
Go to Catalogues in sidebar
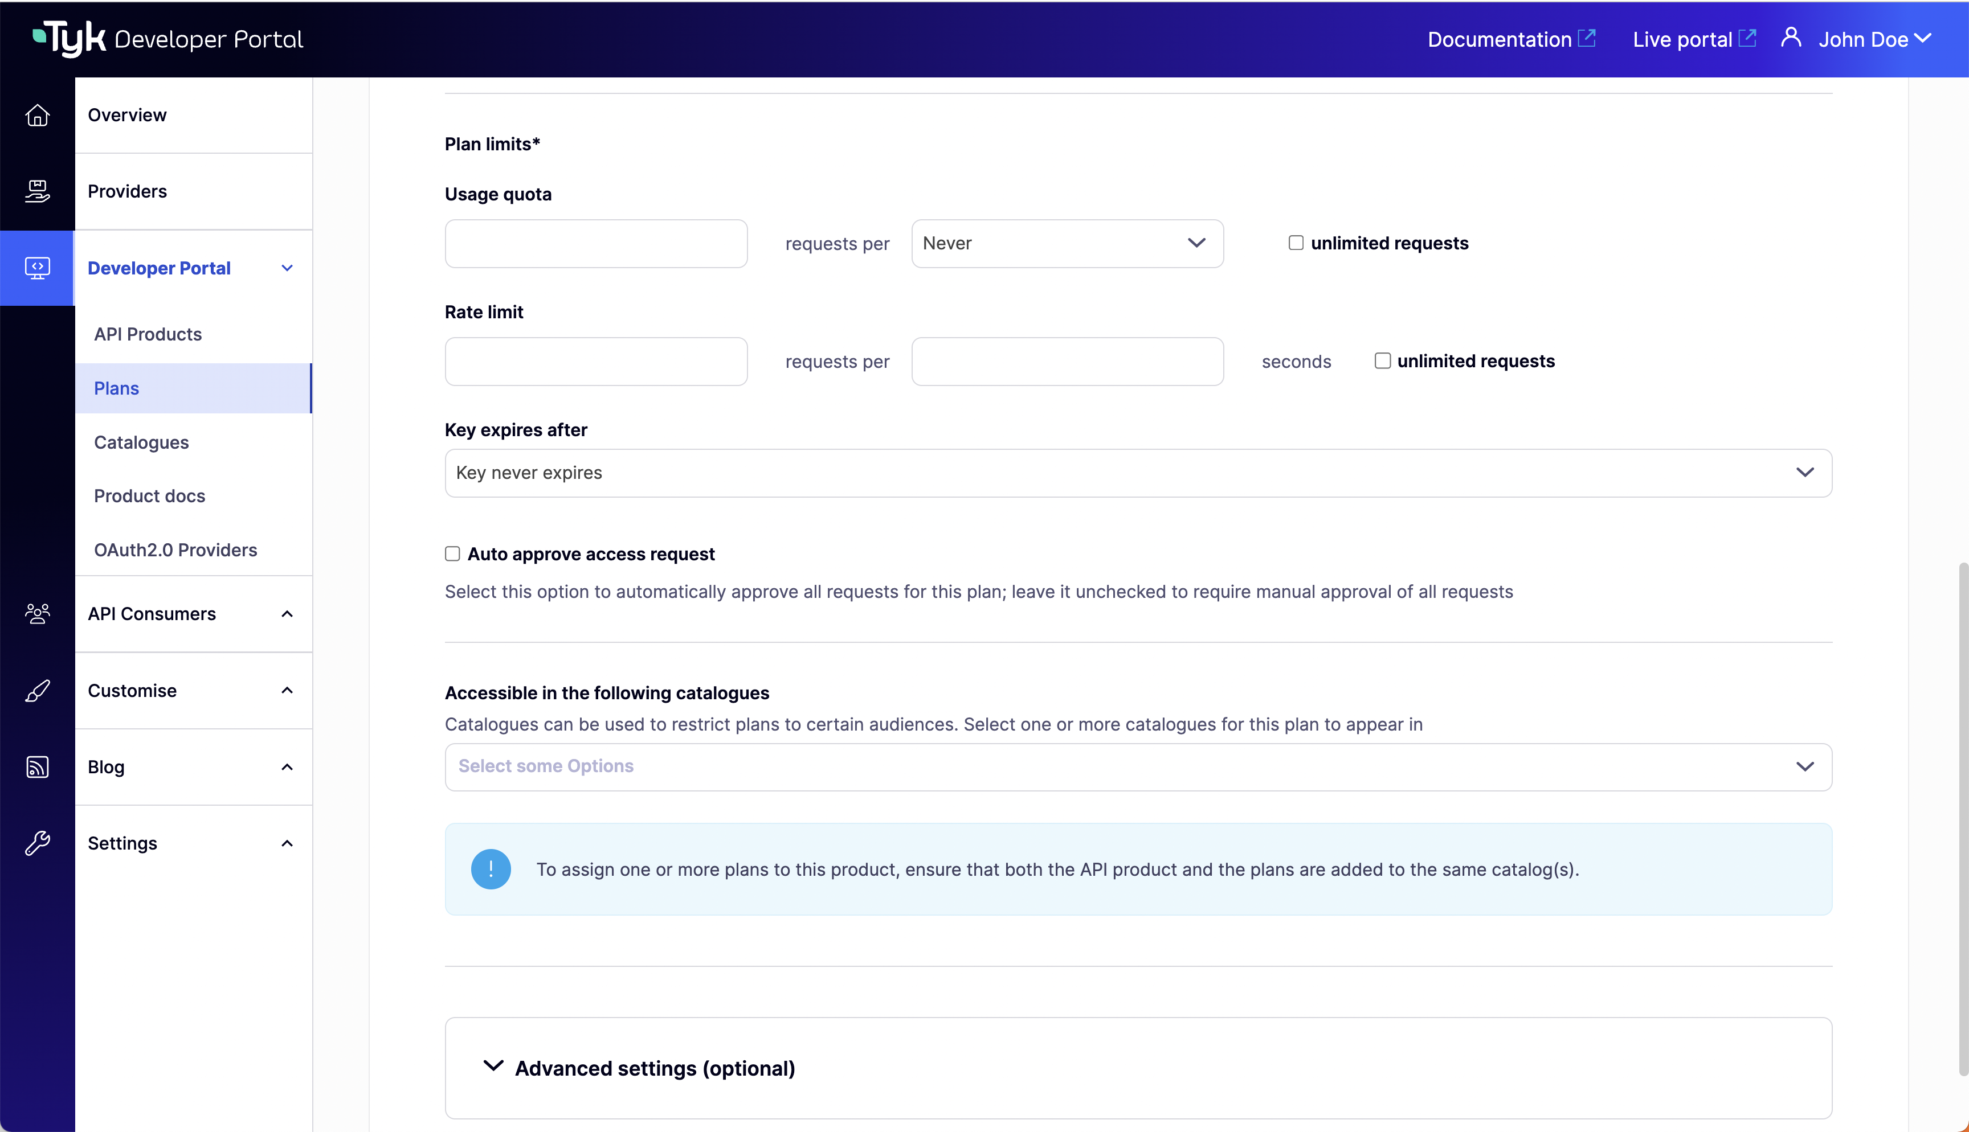point(141,442)
